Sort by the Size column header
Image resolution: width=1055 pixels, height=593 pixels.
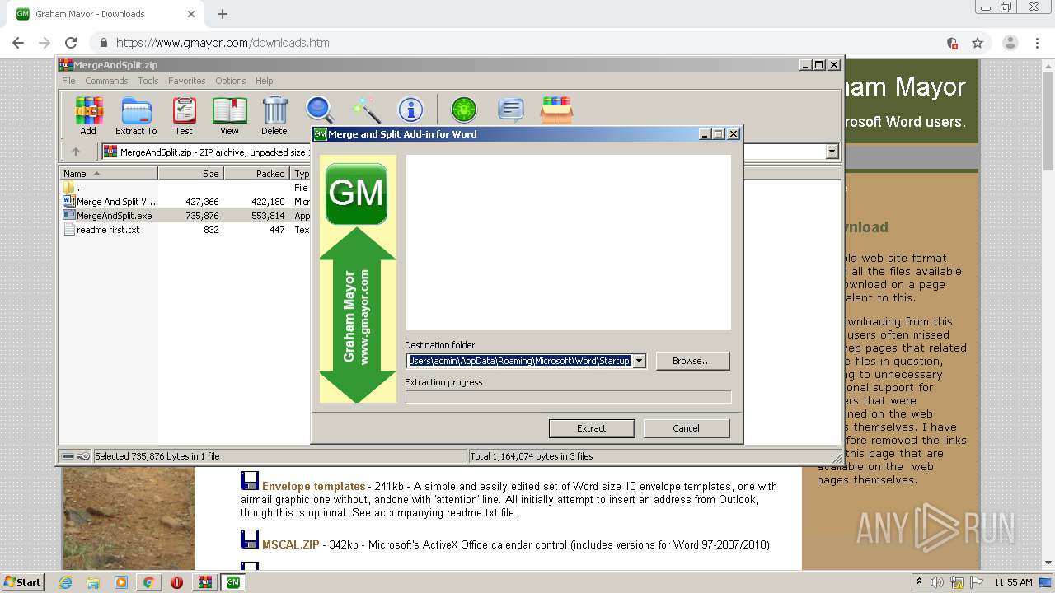[191, 174]
